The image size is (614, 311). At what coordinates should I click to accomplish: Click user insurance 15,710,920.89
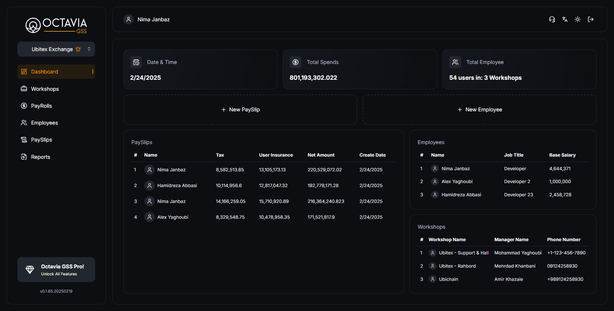(x=274, y=201)
